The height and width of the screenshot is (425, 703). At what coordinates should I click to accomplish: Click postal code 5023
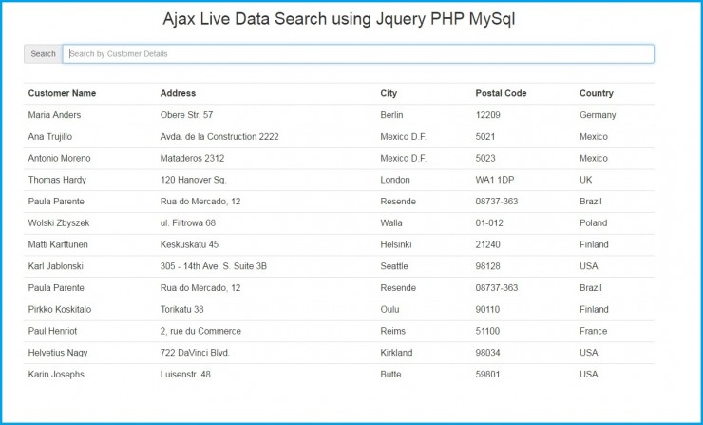[485, 158]
